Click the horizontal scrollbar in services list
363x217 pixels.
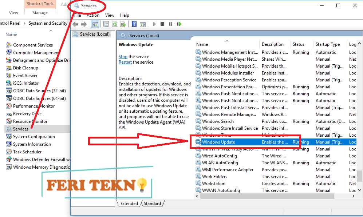267,196
